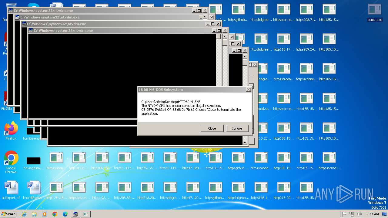Click the 2:44 AM taskbar clock
The height and width of the screenshot is (218, 388).
[x=373, y=214]
